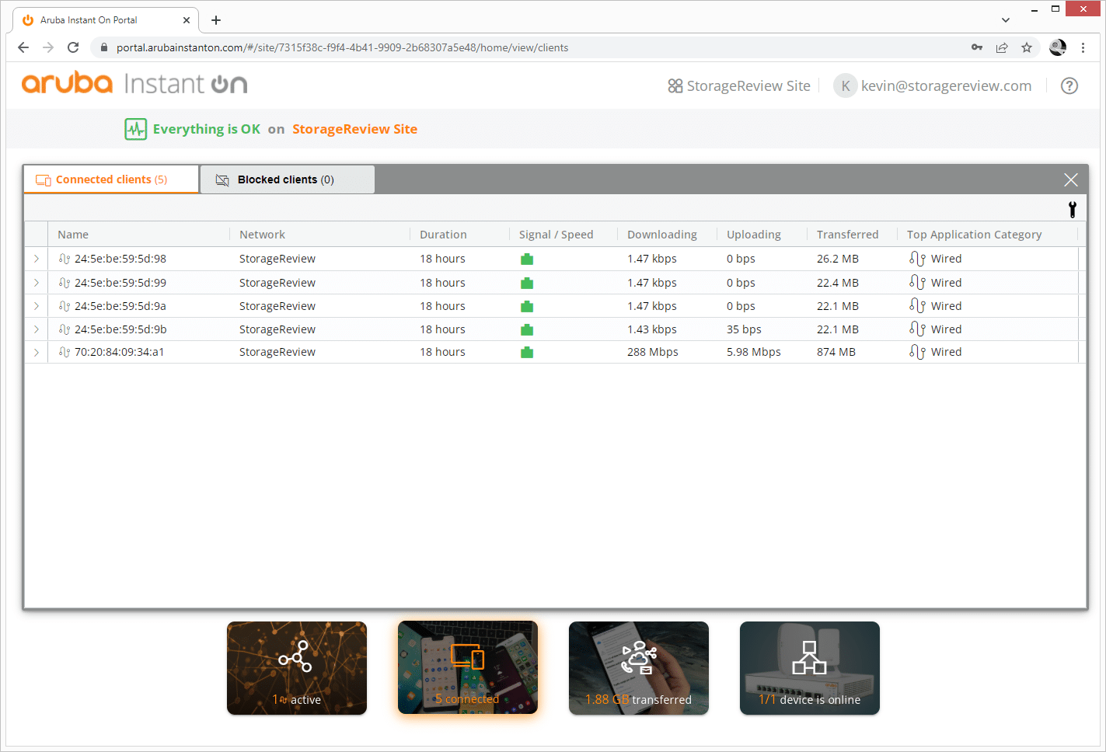Image resolution: width=1106 pixels, height=752 pixels.
Task: Switch to Blocked clients tab
Action: (x=287, y=179)
